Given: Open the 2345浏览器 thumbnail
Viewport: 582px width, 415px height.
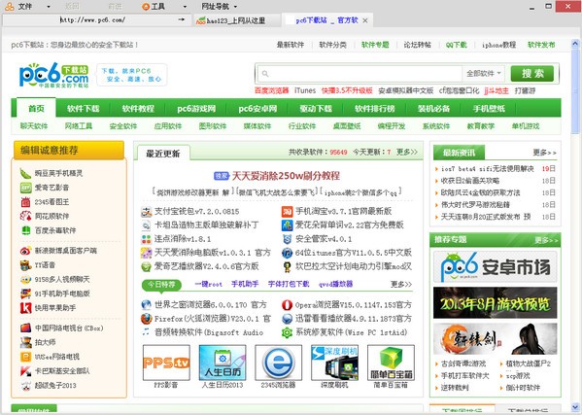Looking at the screenshot, I should pyautogui.click(x=279, y=363).
